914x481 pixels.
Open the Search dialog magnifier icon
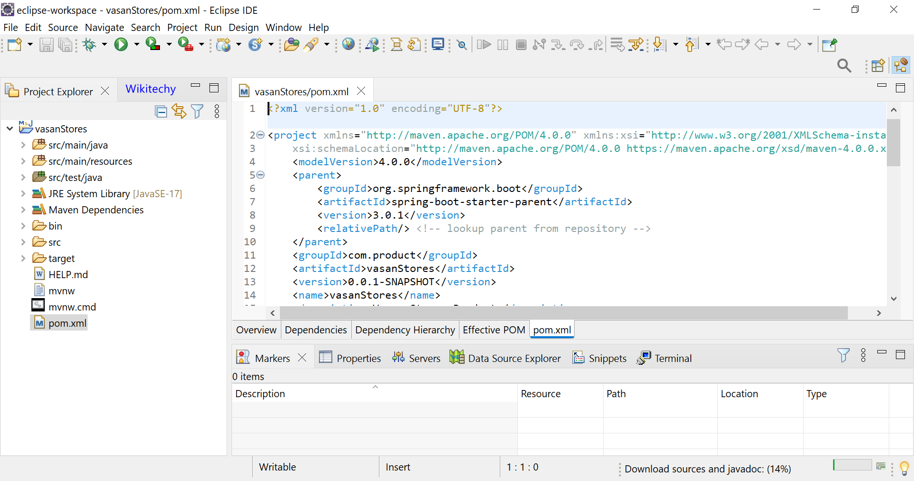coord(844,66)
